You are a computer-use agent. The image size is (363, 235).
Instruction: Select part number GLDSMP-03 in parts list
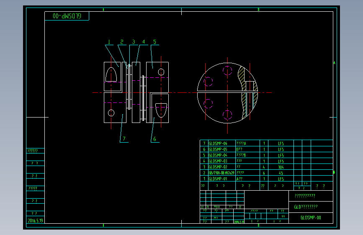(218, 161)
